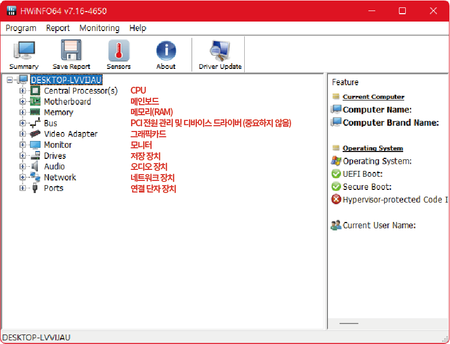Click the Memory module icon
The width and height of the screenshot is (450, 344).
click(x=35, y=112)
